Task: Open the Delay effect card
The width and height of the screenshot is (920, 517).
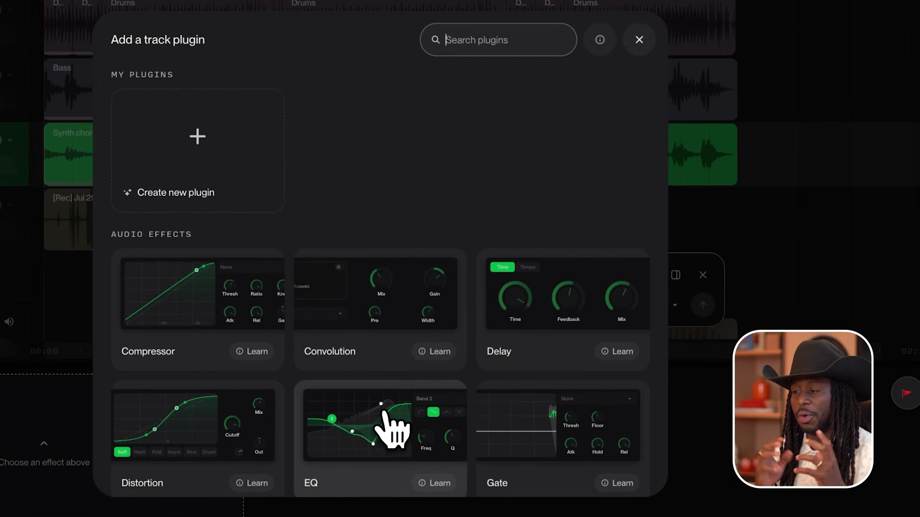Action: pos(563,309)
